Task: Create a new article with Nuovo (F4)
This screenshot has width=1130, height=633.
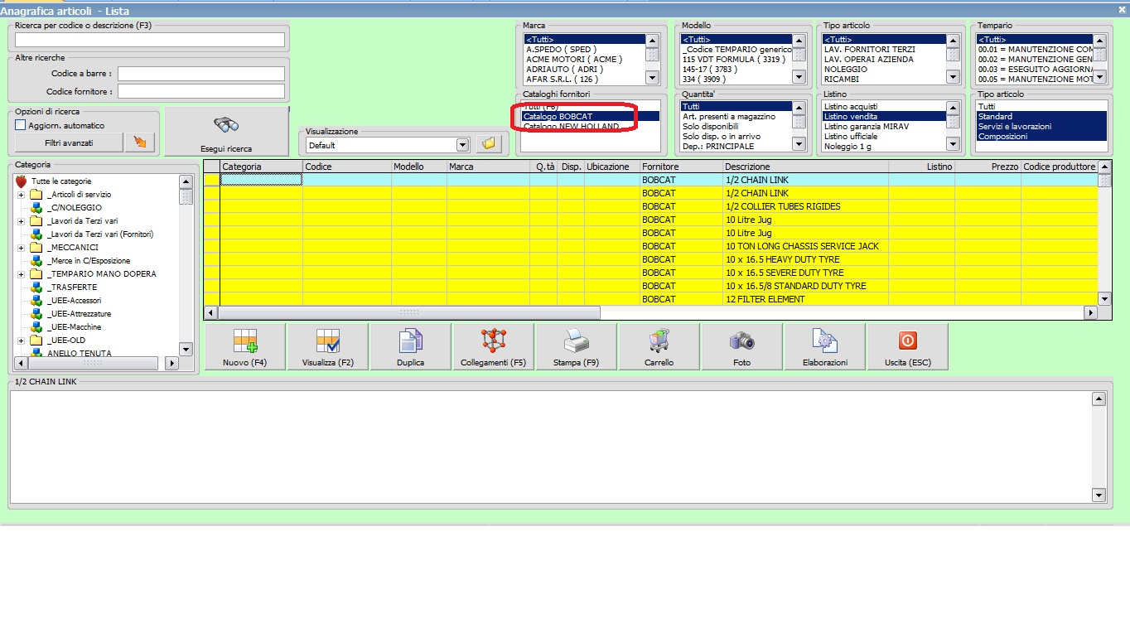Action: click(x=244, y=346)
